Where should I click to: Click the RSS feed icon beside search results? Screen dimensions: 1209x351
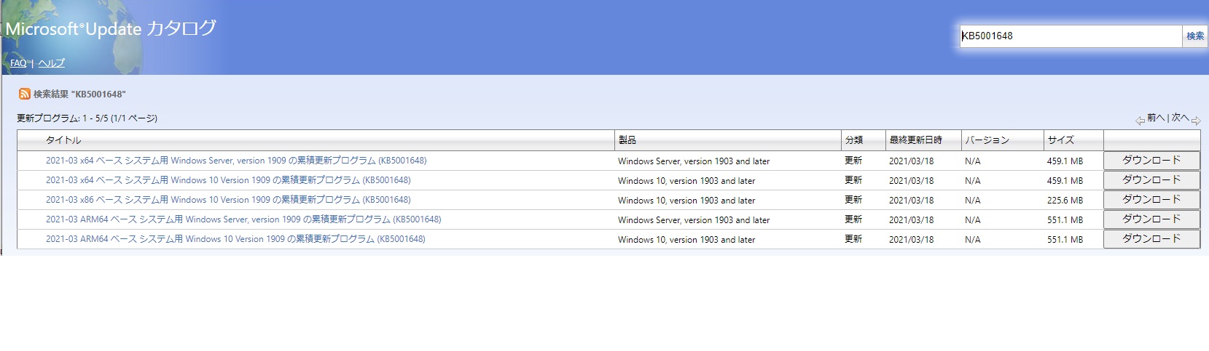tap(25, 94)
